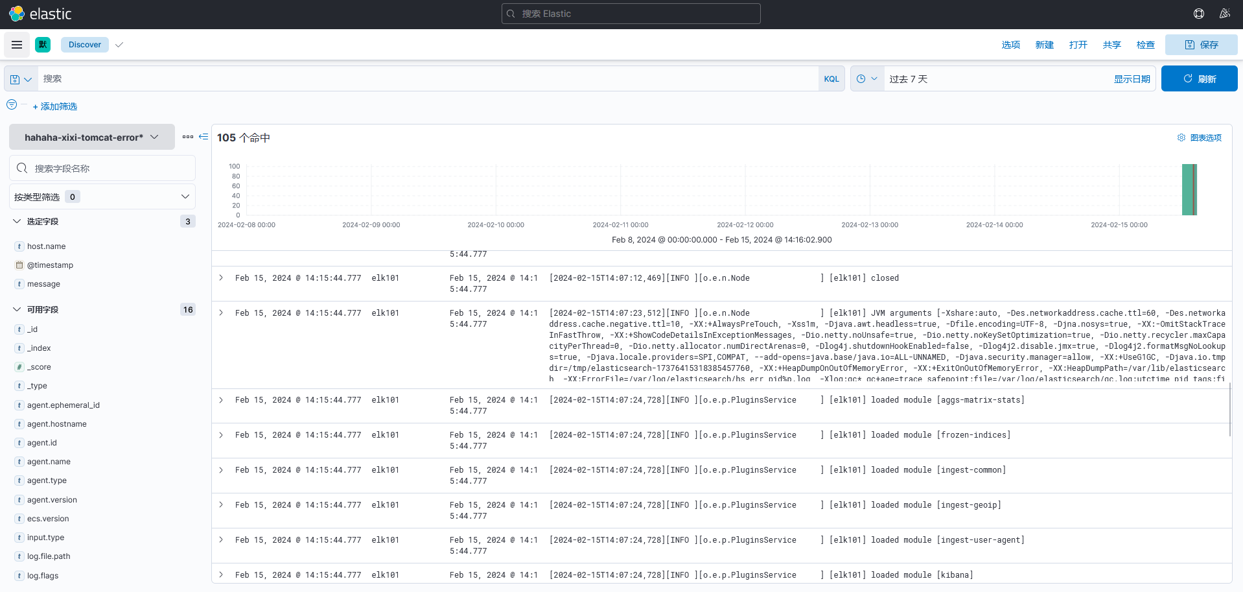Open the hahaha-xixi-tomcat-error index pattern dropdown

pyautogui.click(x=91, y=137)
